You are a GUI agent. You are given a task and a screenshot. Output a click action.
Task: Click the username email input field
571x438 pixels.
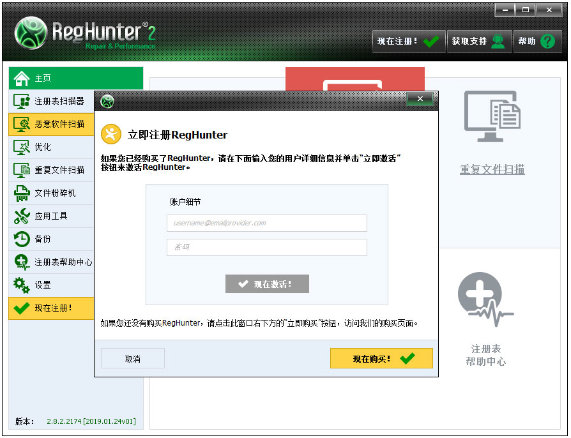coord(267,223)
